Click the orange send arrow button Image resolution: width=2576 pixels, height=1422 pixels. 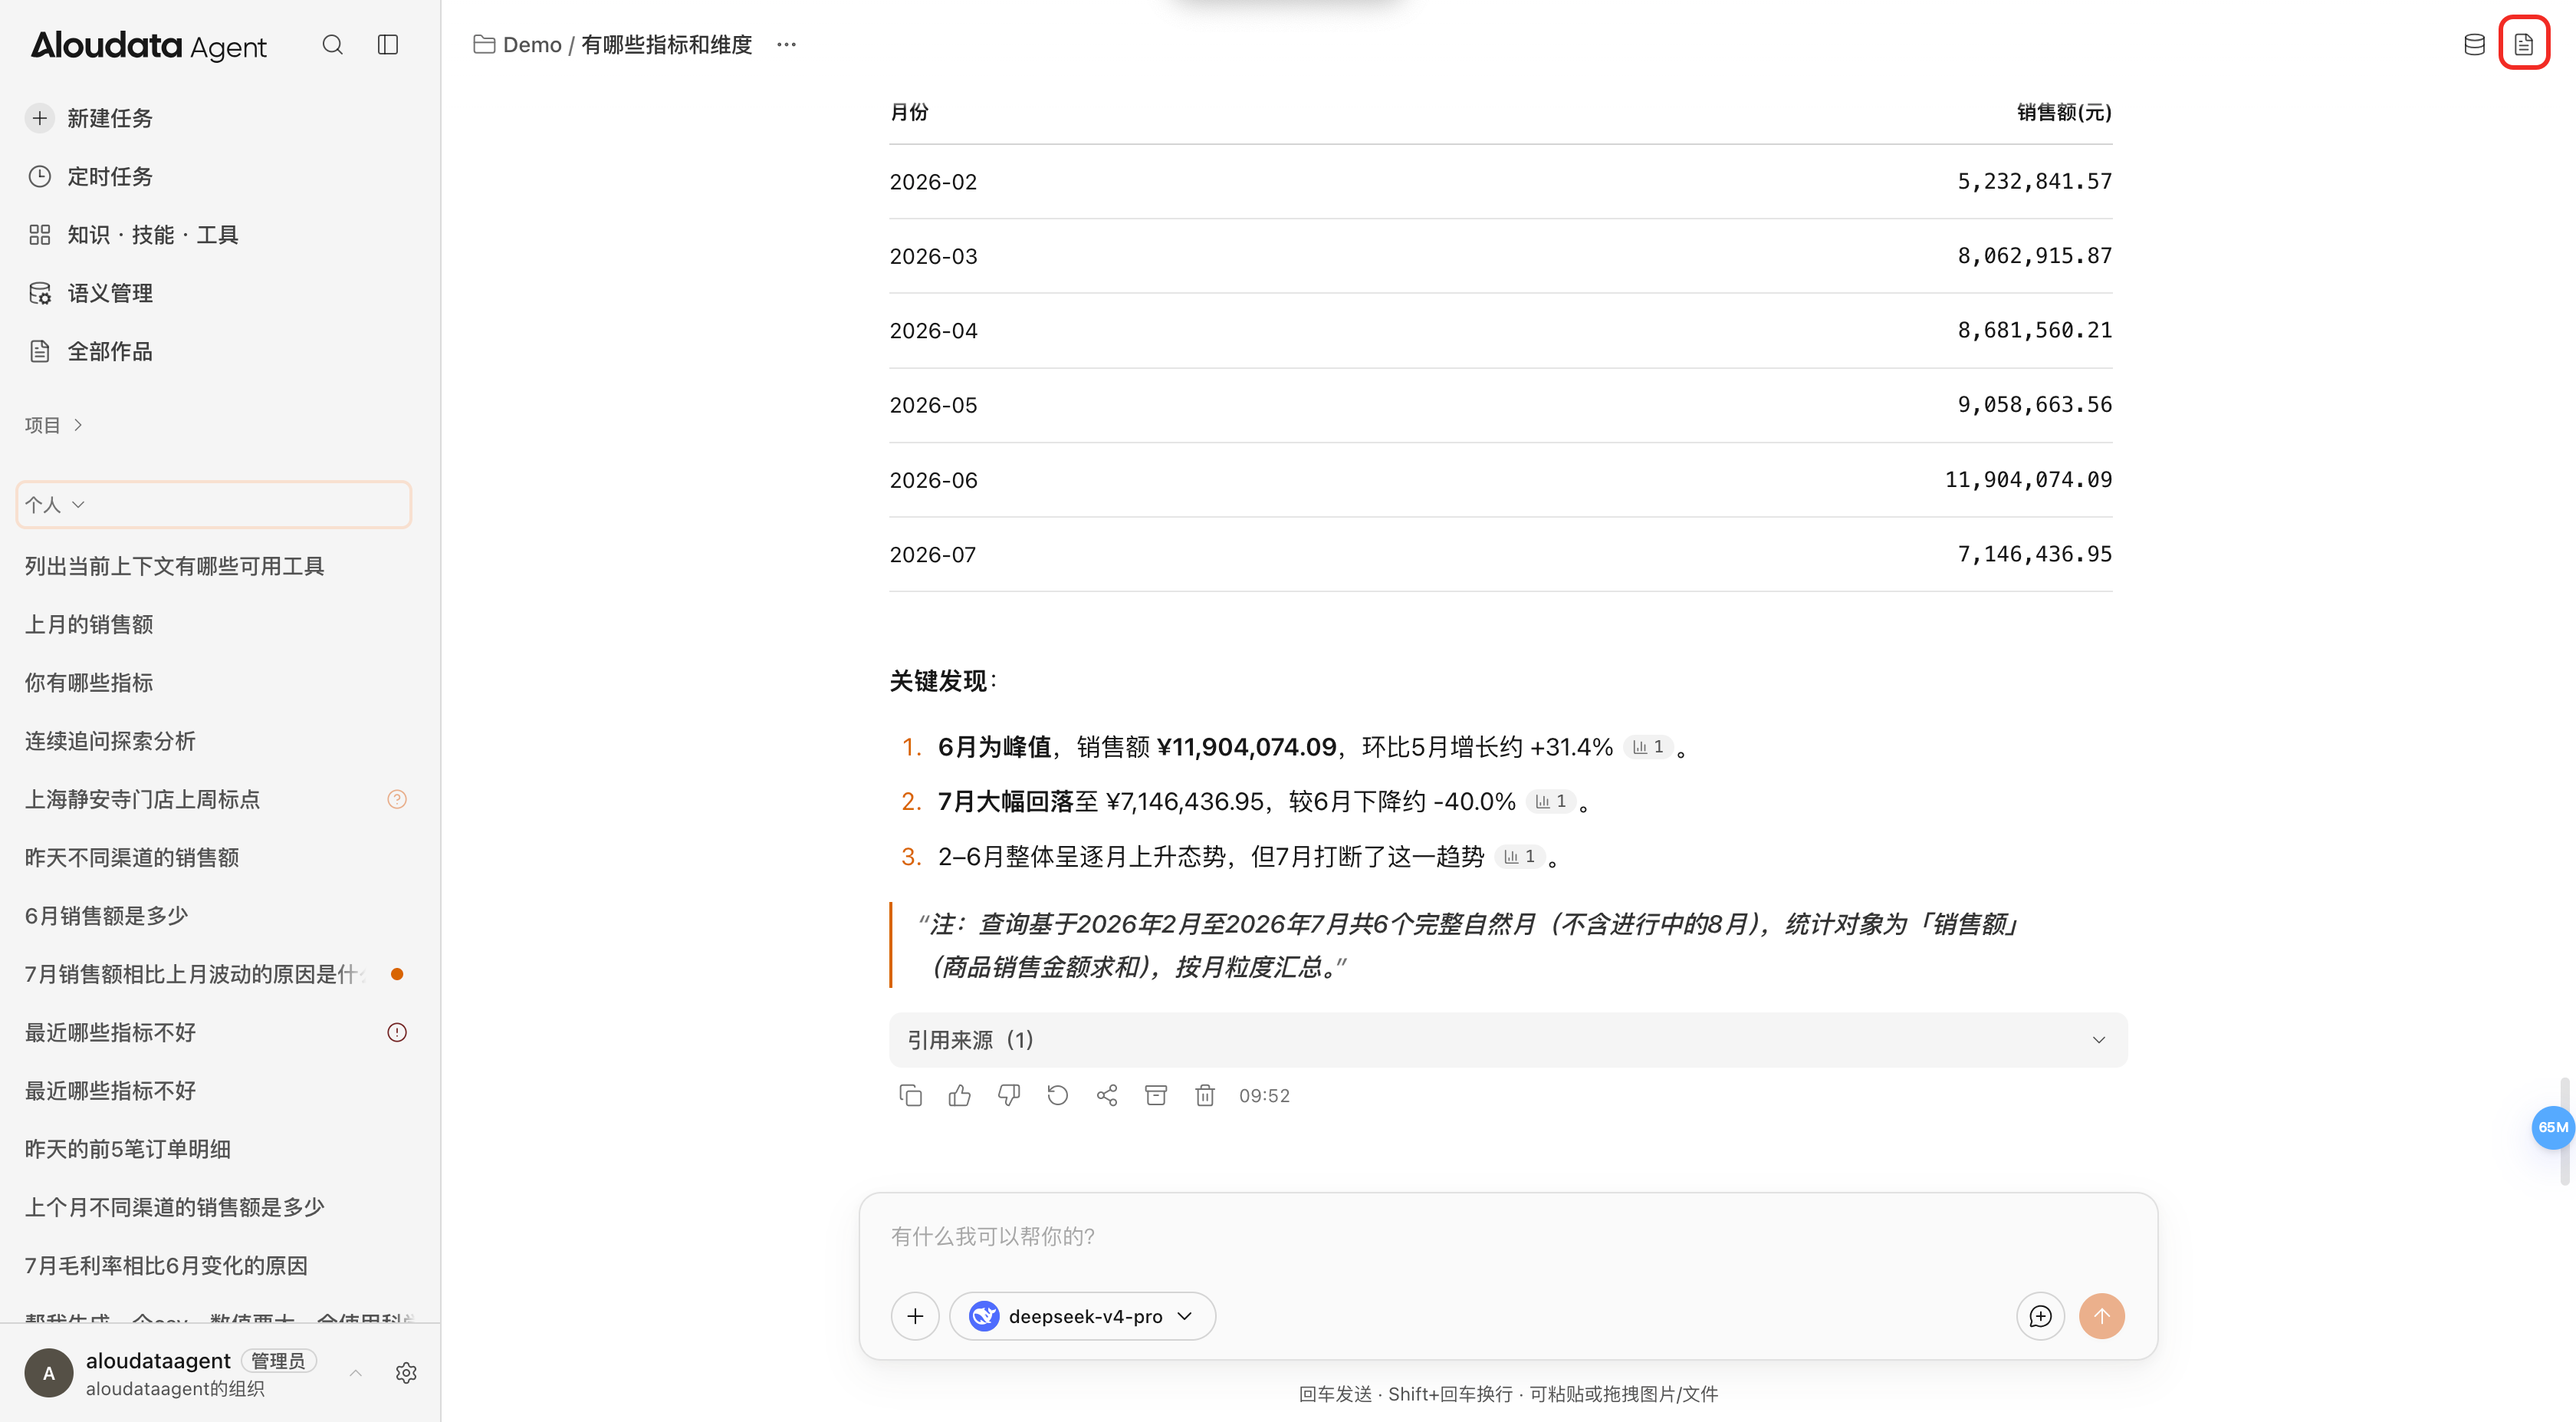[2102, 1315]
